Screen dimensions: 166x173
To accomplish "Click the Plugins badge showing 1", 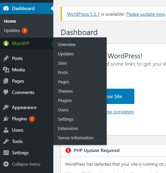I will 32,119.
